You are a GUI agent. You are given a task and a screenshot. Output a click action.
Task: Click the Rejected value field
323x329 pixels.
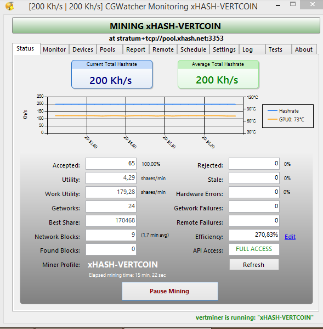pos(254,164)
